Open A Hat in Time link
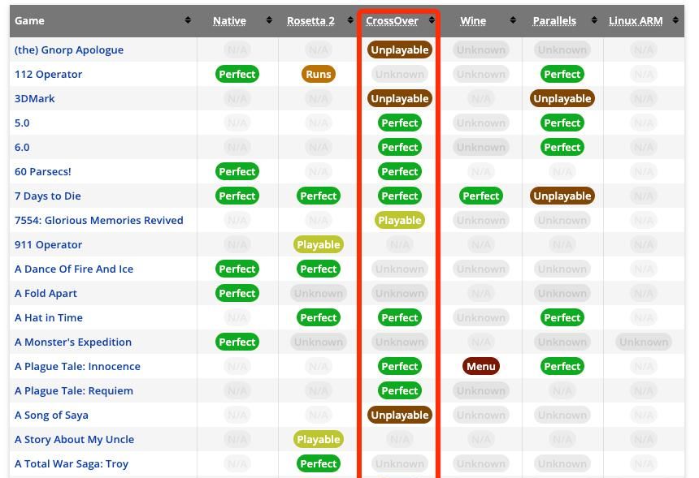This screenshot has height=478, width=699. click(x=49, y=318)
